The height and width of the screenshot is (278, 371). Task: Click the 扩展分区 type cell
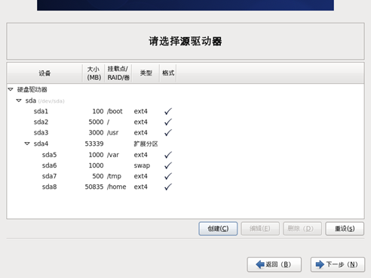146,144
